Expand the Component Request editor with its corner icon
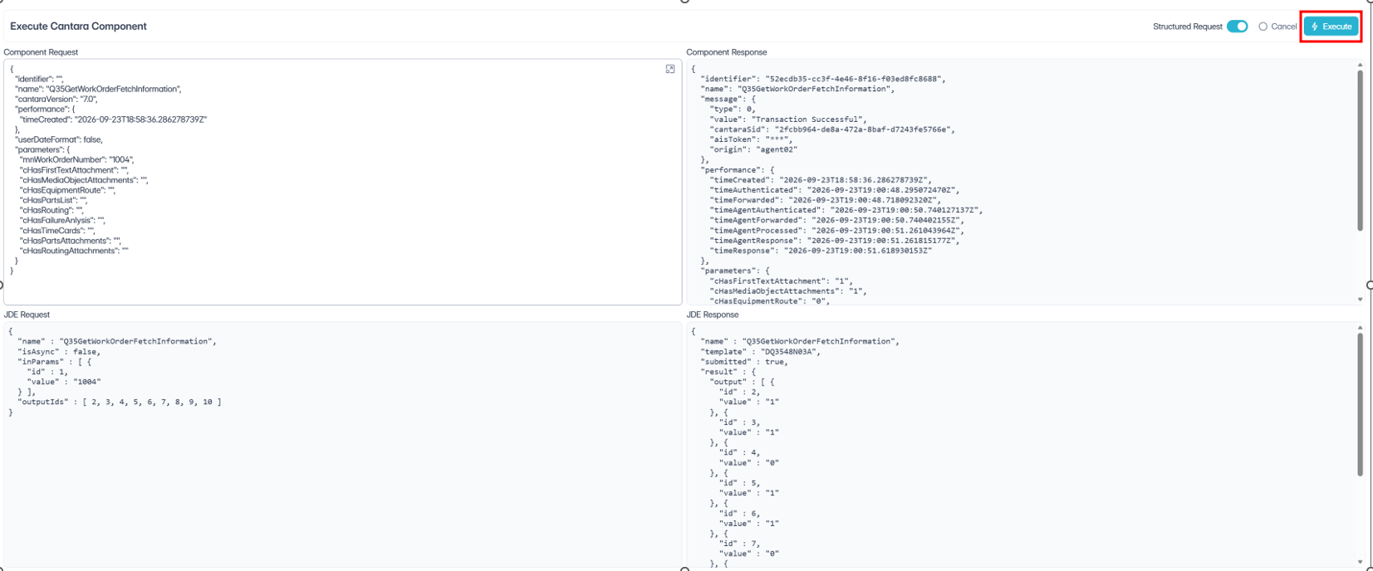1373x571 pixels. pos(670,69)
